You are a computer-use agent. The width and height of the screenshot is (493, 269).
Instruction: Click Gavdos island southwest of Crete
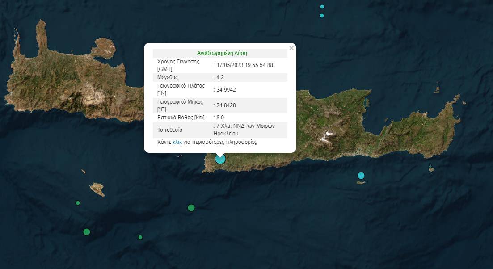click(x=97, y=189)
